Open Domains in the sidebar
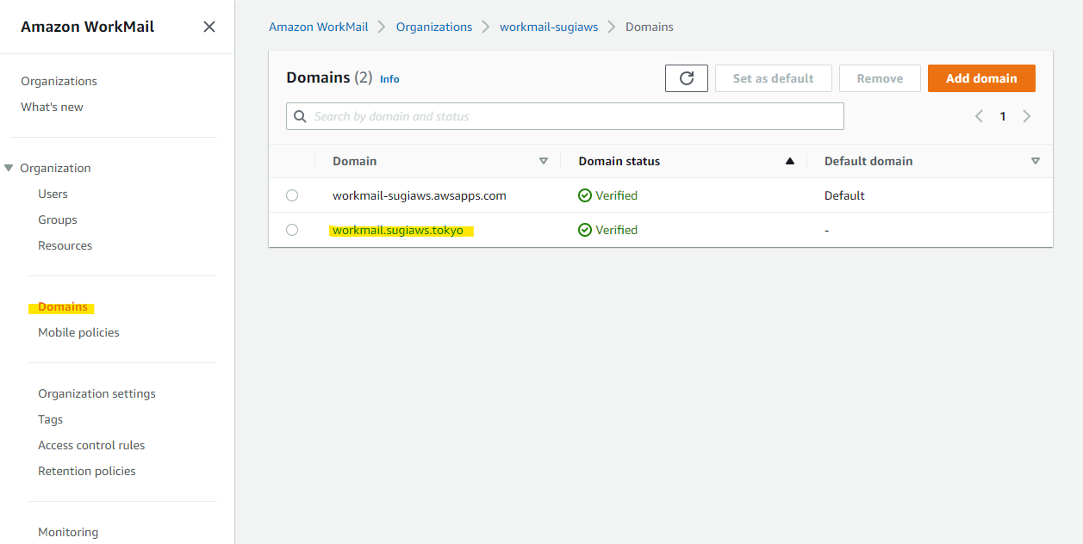The width and height of the screenshot is (1083, 544). [x=63, y=306]
